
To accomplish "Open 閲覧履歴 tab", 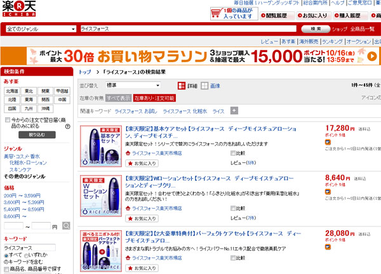I will 277,15.
